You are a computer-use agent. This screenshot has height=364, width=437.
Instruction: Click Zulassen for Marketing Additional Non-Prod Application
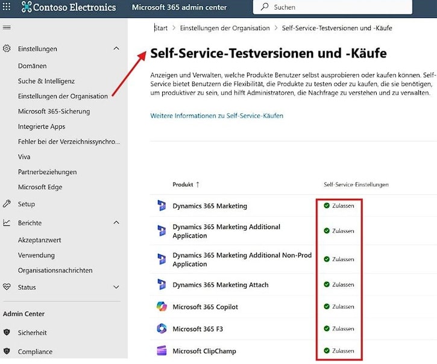point(343,260)
